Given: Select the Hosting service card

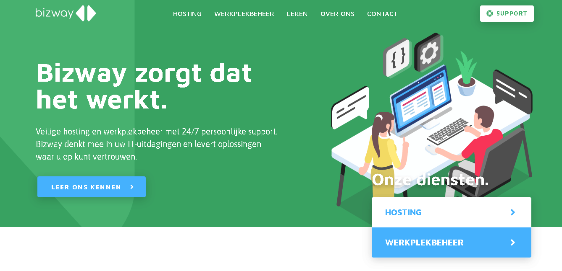Looking at the screenshot, I should (x=452, y=212).
